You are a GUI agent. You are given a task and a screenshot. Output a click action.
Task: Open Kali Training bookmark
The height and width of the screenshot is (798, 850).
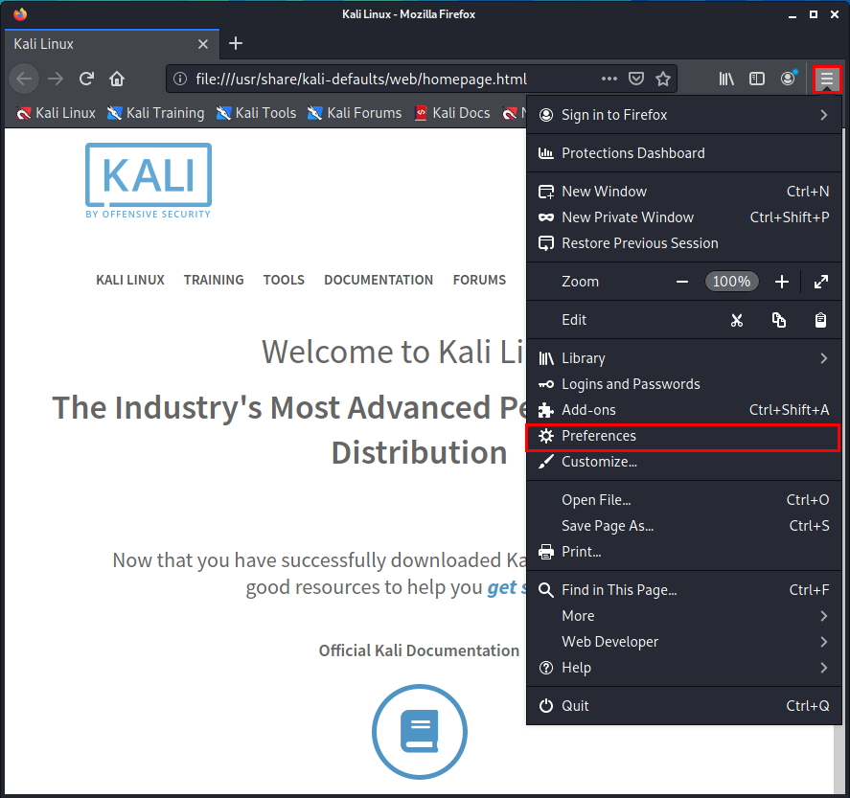pos(155,113)
